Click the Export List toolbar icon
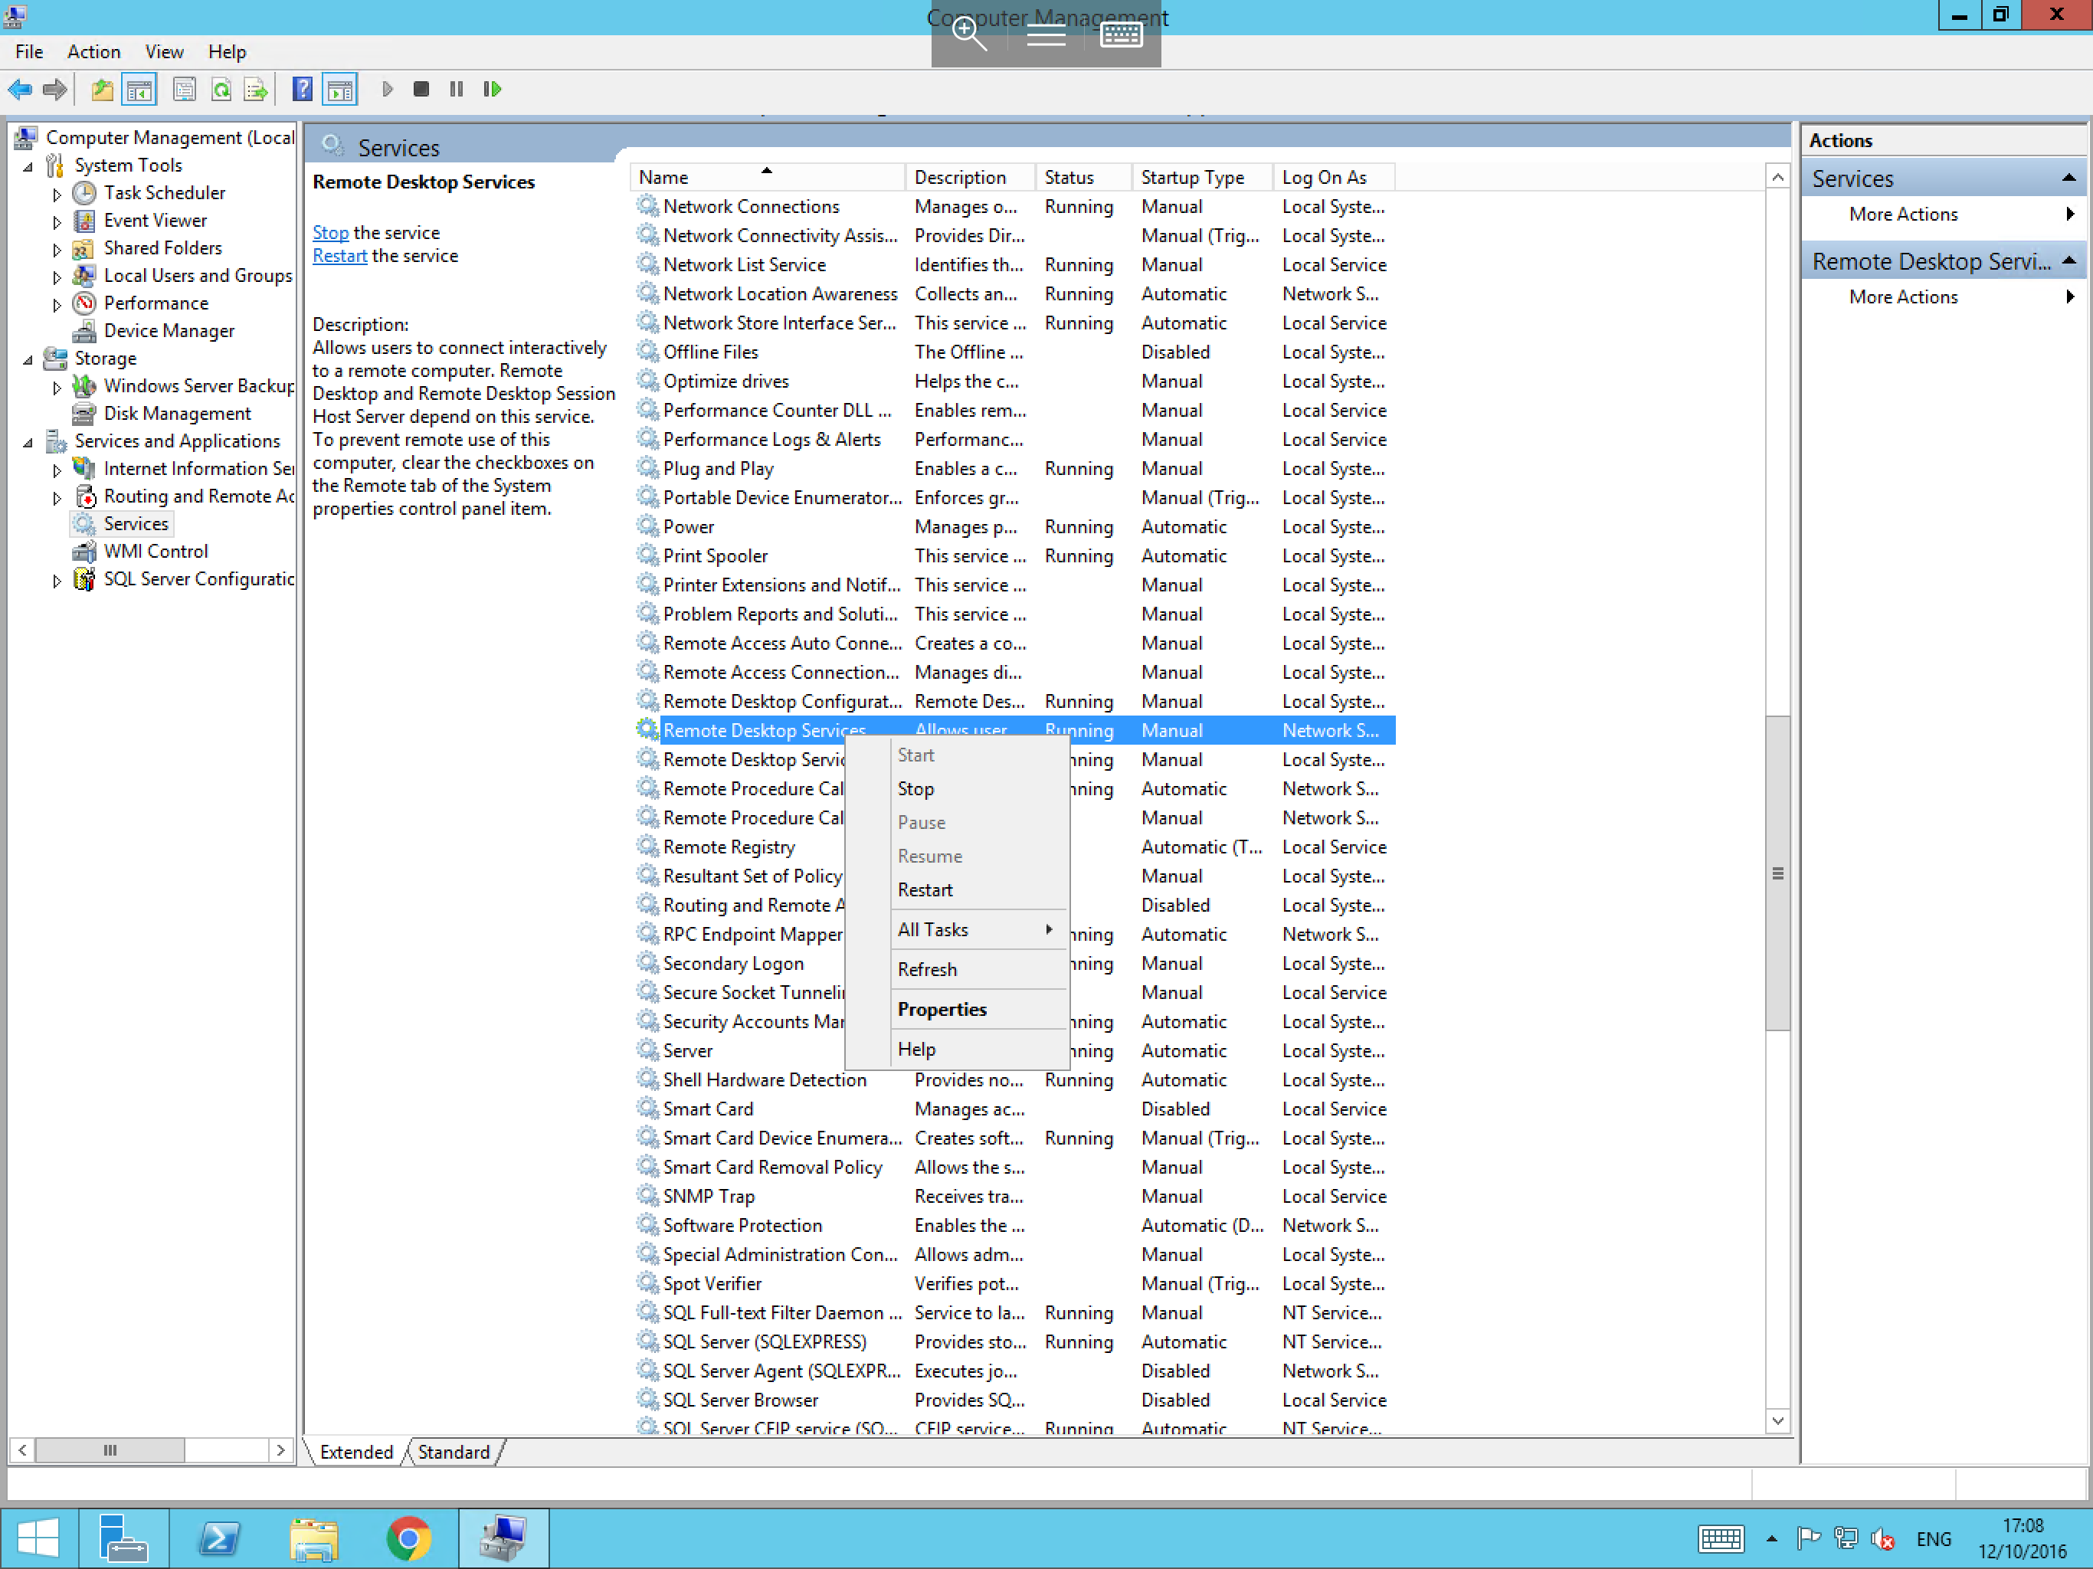The width and height of the screenshot is (2093, 1569). [x=255, y=90]
